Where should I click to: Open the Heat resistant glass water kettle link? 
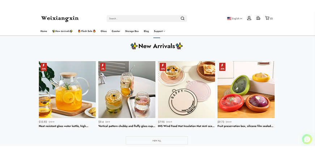pos(64,126)
